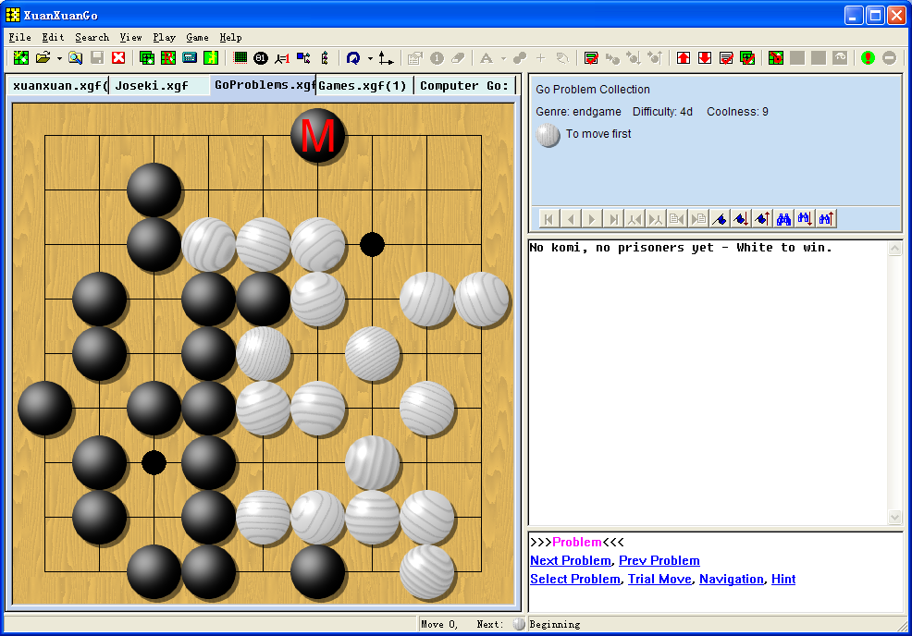Click the Hint link
Image resolution: width=912 pixels, height=636 pixels.
point(783,579)
